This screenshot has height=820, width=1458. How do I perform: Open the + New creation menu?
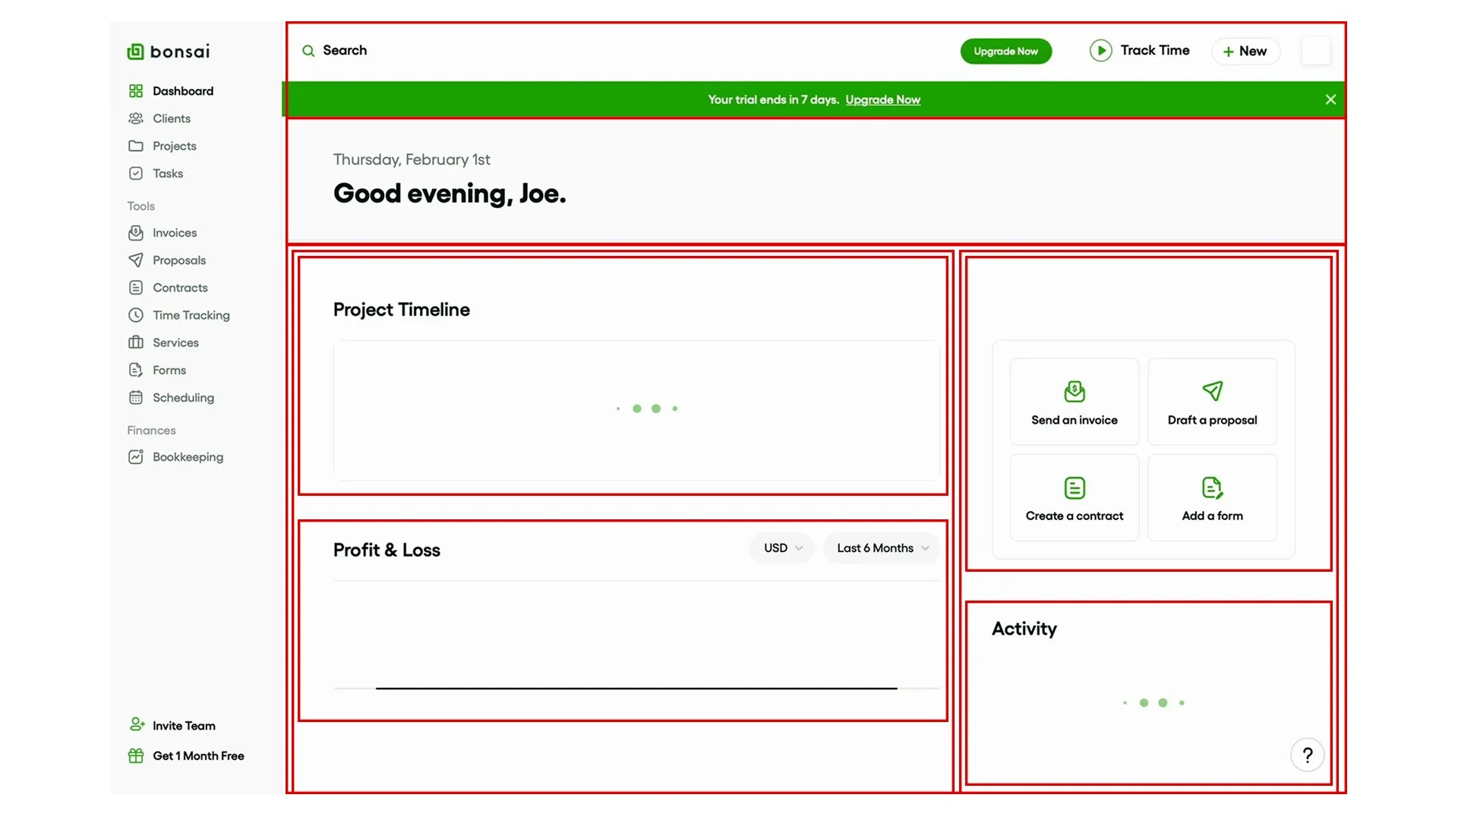pos(1245,51)
